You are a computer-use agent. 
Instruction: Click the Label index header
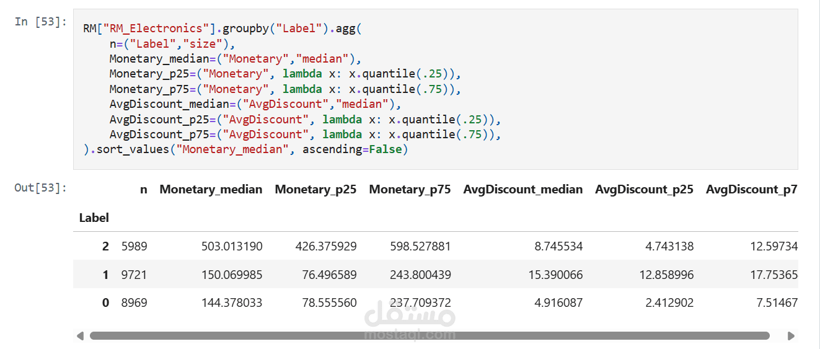coord(94,218)
